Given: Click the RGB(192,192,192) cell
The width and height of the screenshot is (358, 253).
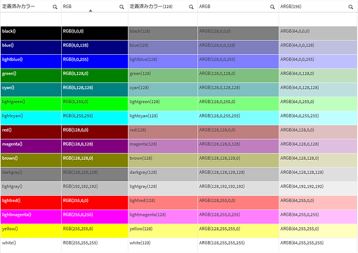Looking at the screenshot, I should tap(95, 189).
